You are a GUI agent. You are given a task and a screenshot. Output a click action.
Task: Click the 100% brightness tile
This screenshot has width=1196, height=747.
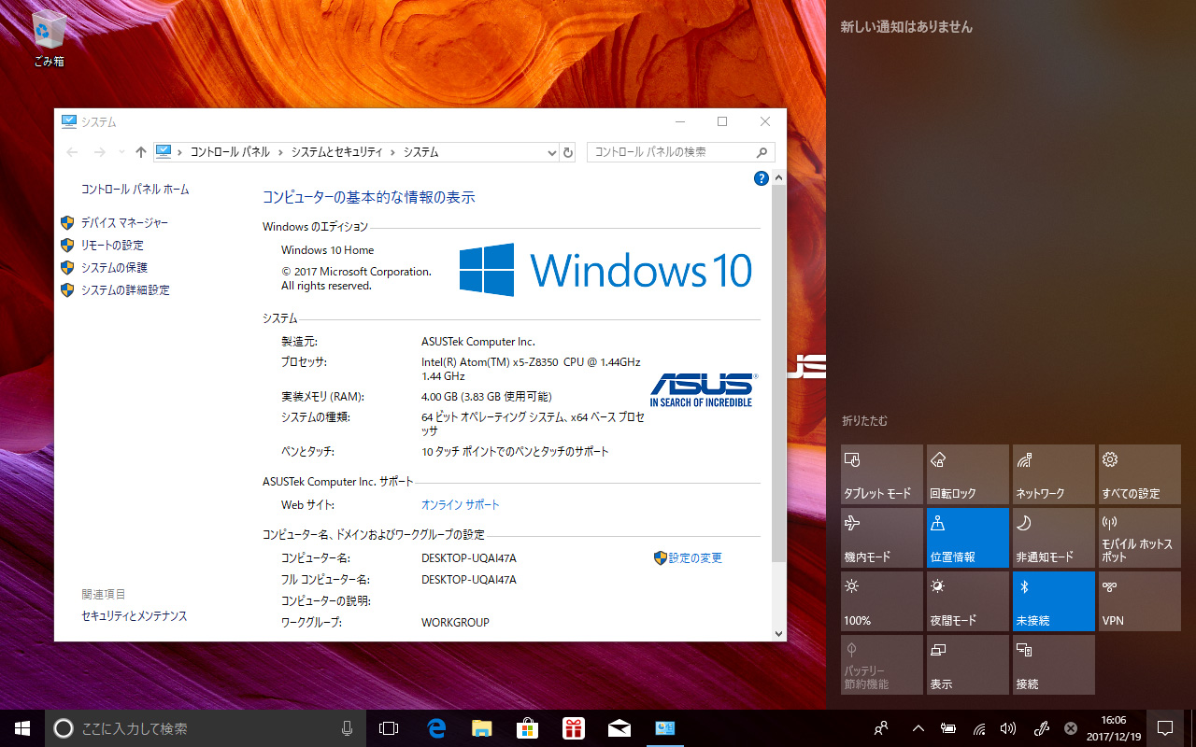point(881,600)
